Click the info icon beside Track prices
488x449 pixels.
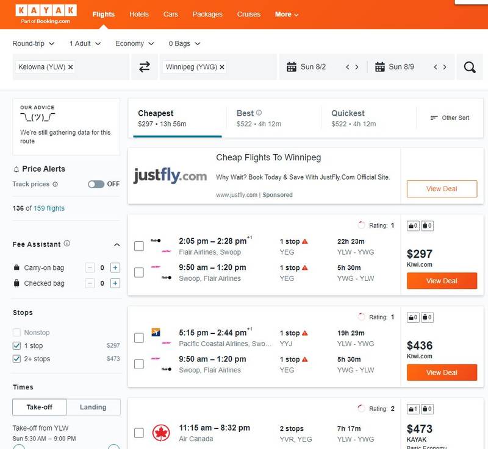click(x=55, y=184)
